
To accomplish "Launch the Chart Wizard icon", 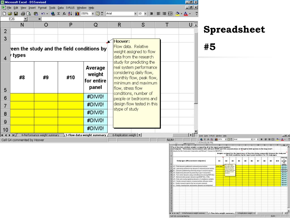I will pos(77,14).
